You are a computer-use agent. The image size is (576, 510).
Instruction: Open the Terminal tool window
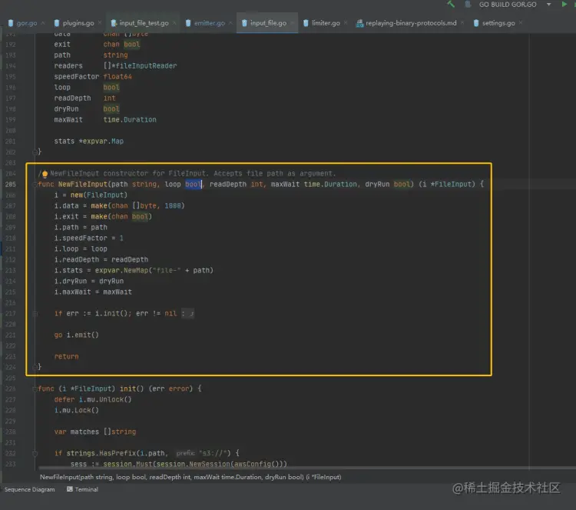83,489
